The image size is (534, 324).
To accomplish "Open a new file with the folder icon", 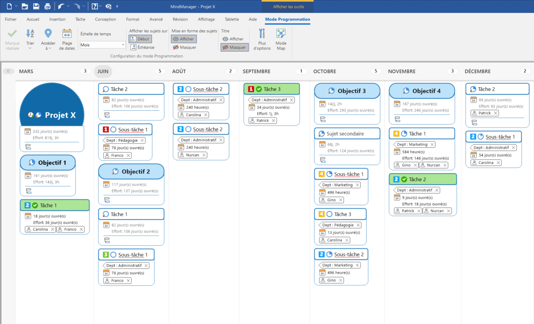I will [x=24, y=6].
